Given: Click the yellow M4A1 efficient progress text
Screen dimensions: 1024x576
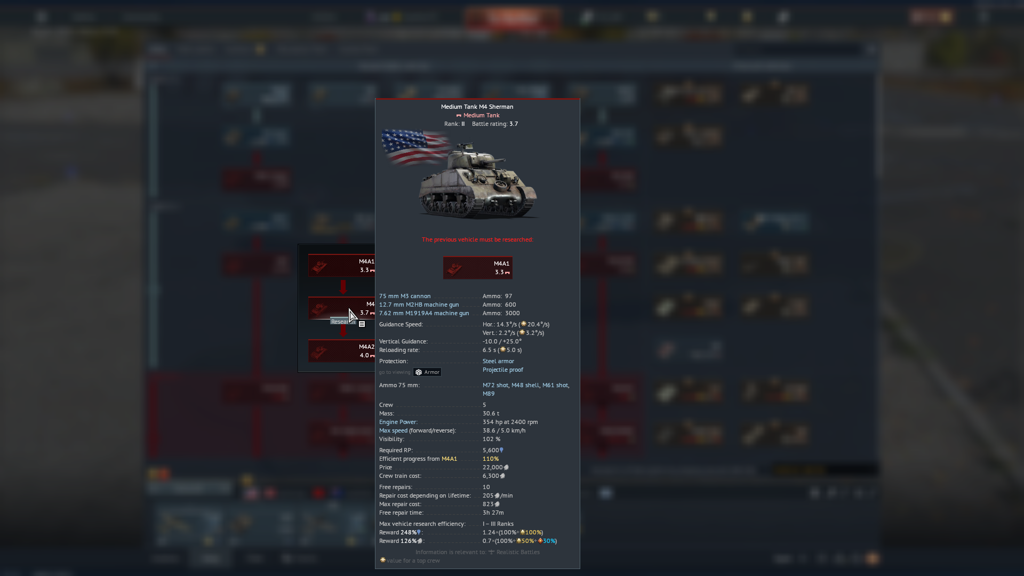Looking at the screenshot, I should [449, 459].
